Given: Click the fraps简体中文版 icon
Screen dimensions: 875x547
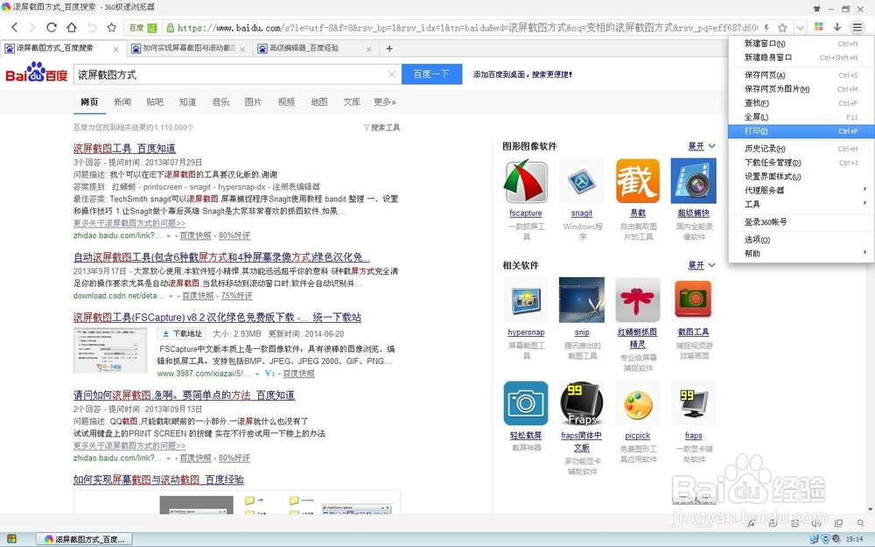Looking at the screenshot, I should (x=582, y=403).
